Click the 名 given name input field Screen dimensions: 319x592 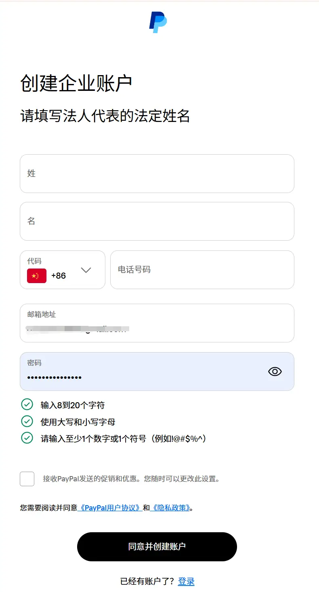point(157,221)
